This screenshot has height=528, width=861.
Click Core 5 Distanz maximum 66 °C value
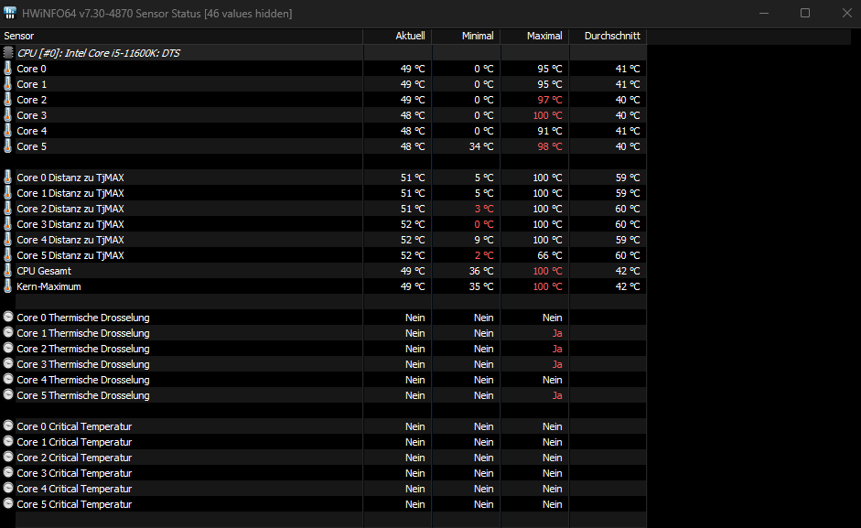pos(550,255)
